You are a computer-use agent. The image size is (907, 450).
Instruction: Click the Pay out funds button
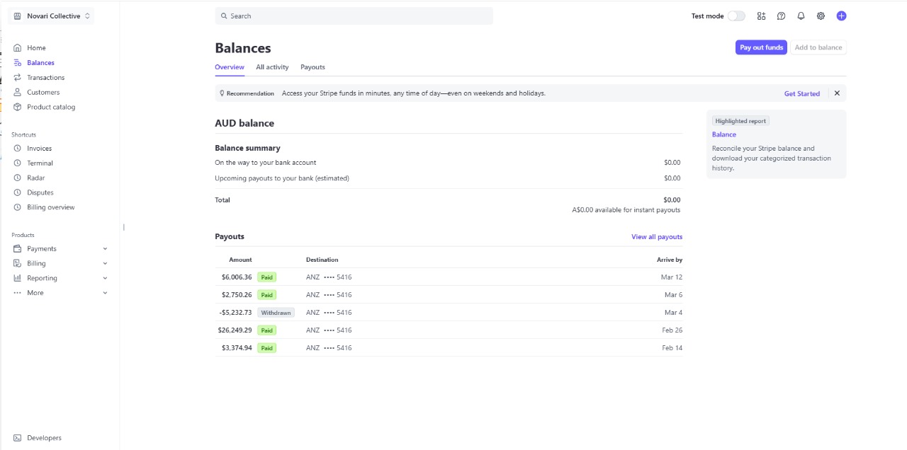click(761, 47)
